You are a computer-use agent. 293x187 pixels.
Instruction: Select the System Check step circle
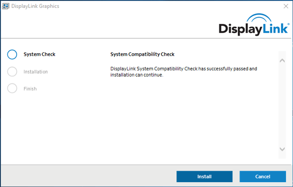tap(12, 54)
